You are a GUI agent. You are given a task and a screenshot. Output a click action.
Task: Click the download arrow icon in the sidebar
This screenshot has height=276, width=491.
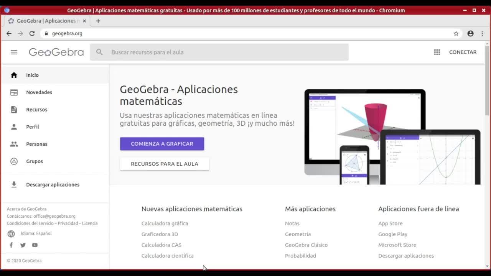pos(14,185)
